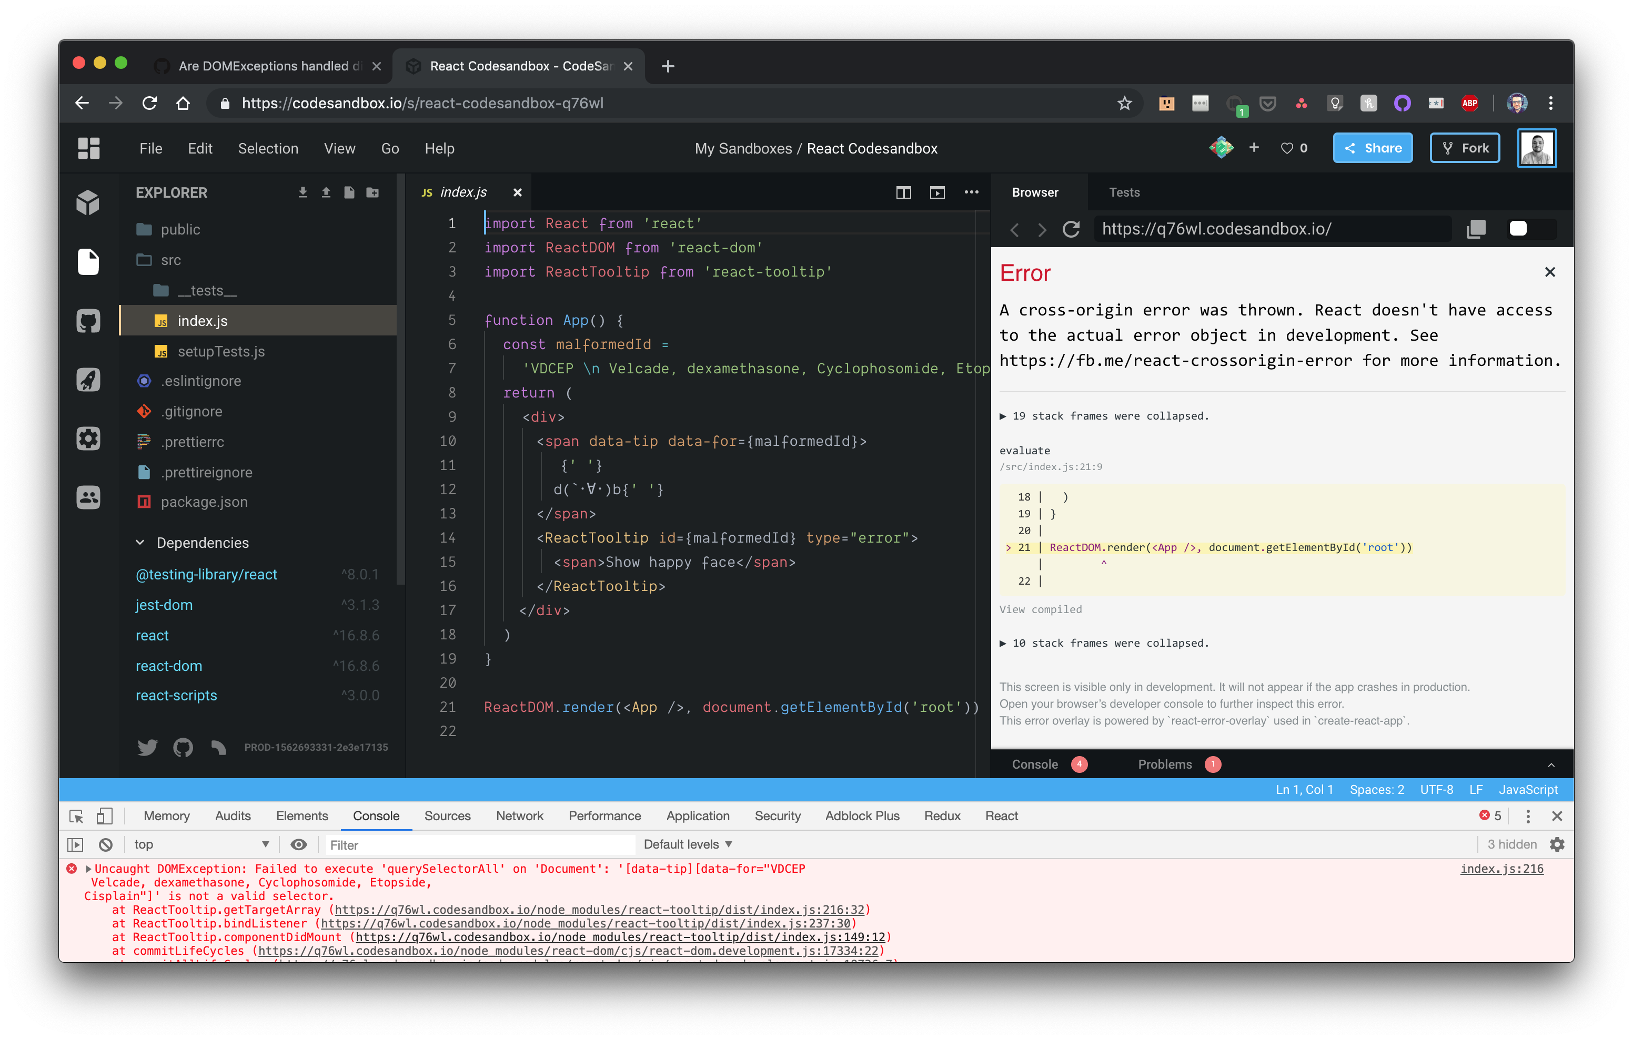Open the Configuration gear icon in sidebar
This screenshot has height=1040, width=1633.
[x=88, y=439]
